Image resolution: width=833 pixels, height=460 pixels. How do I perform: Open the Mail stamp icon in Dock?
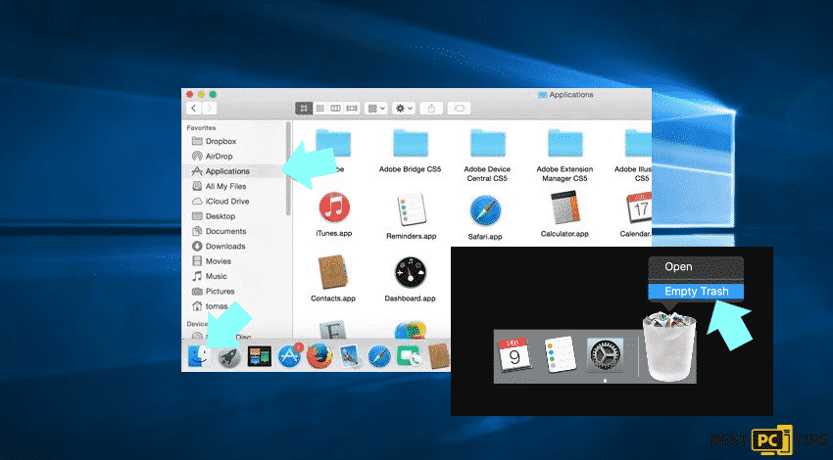tap(350, 356)
